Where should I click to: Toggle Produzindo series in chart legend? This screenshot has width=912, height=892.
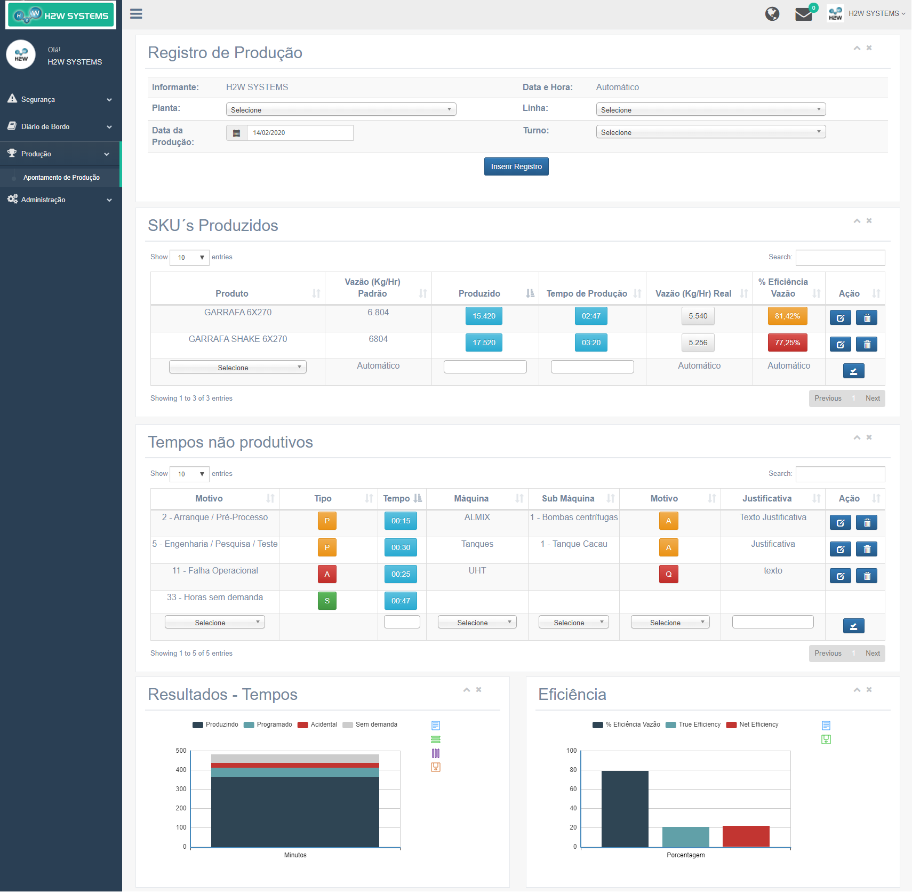click(x=215, y=724)
